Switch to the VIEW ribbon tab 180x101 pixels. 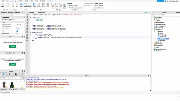[x=37, y=1]
